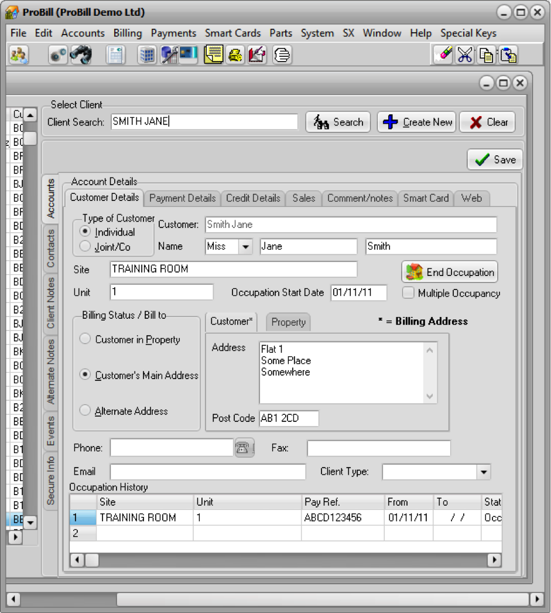The width and height of the screenshot is (551, 613).
Task: Open the Special Keys menu
Action: coord(468,33)
